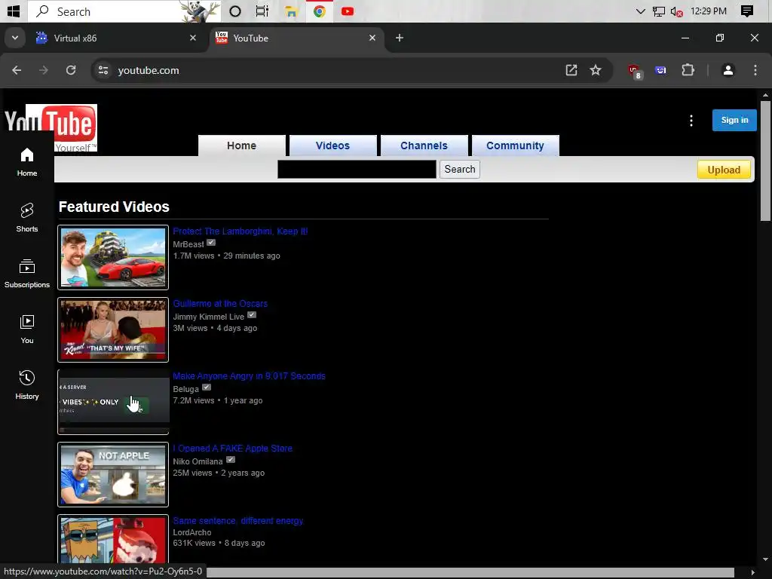Visit the Beluga channel

click(x=186, y=389)
